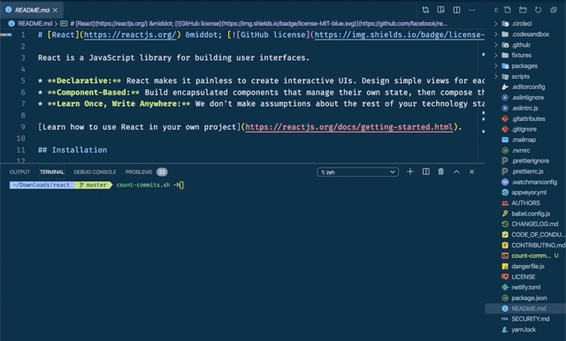Open netlify.toml file
Screen dimensions: 566x341
(x=525, y=288)
